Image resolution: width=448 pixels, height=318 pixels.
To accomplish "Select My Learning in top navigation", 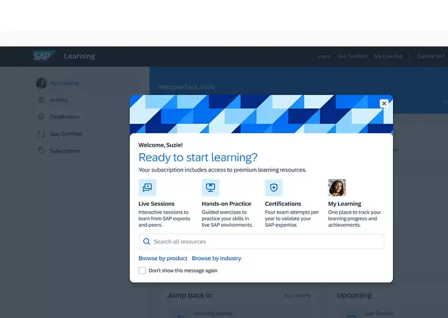I will (388, 56).
